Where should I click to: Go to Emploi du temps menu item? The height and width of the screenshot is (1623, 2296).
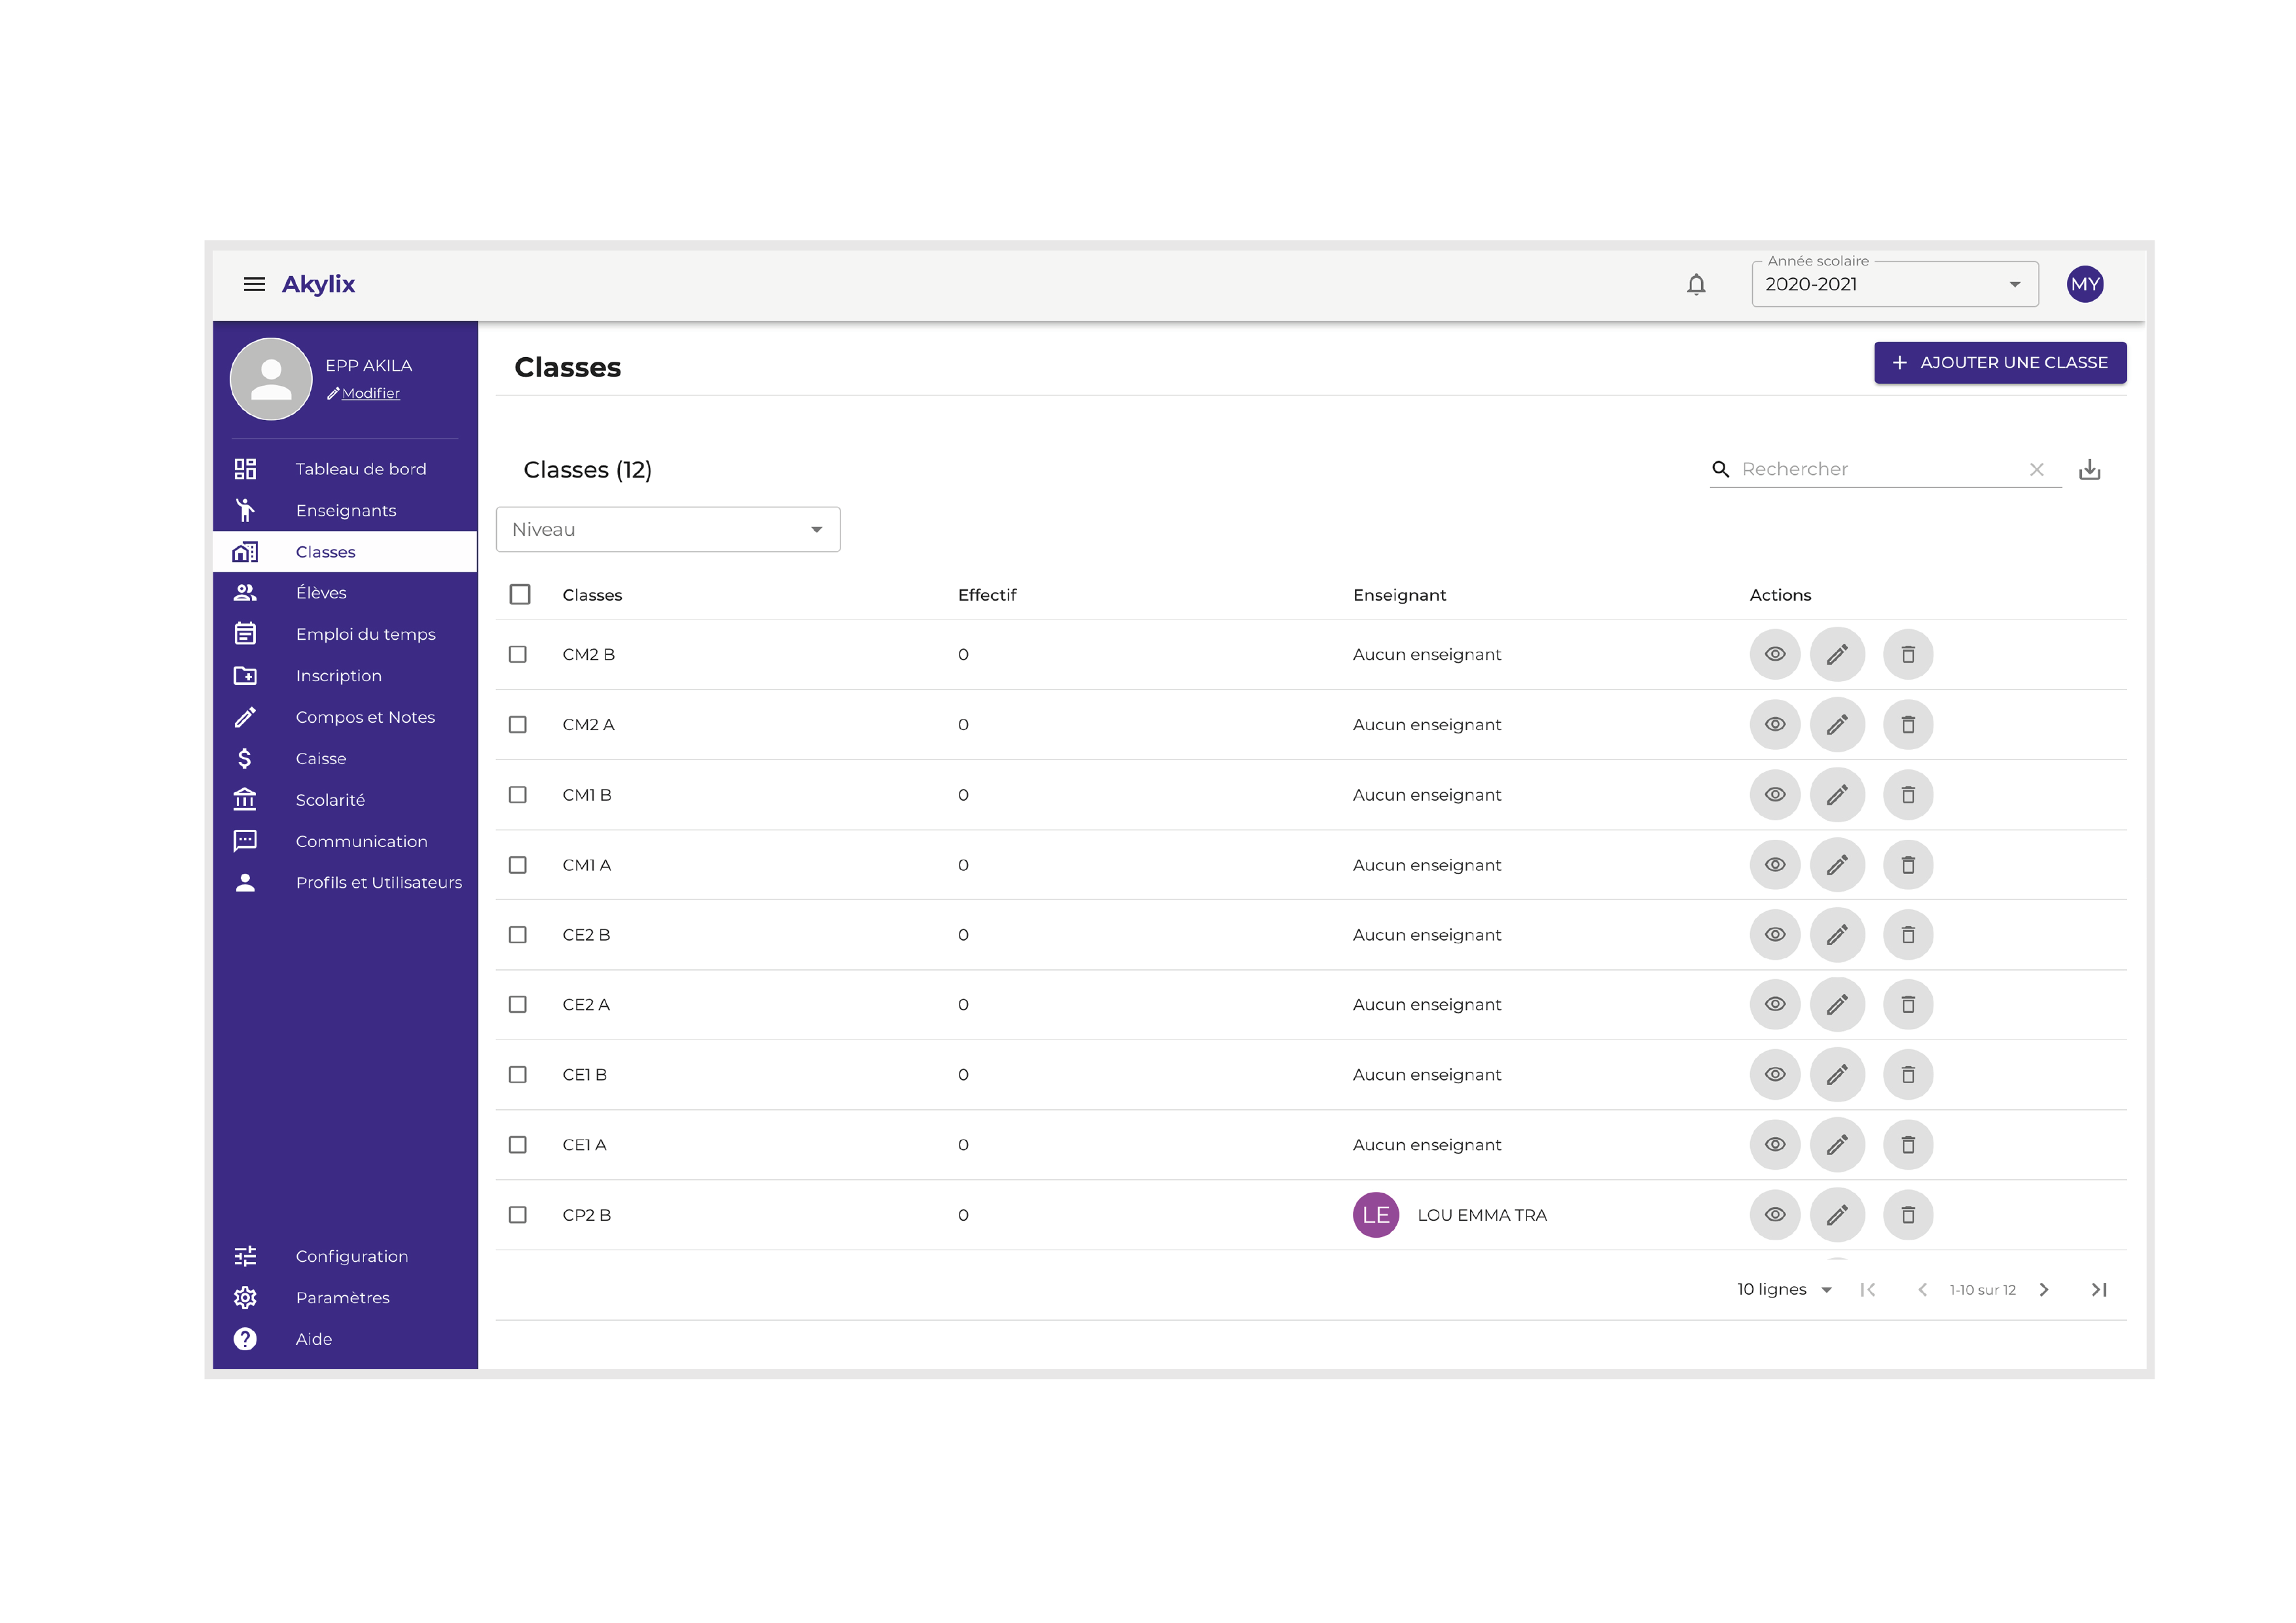pos(365,635)
